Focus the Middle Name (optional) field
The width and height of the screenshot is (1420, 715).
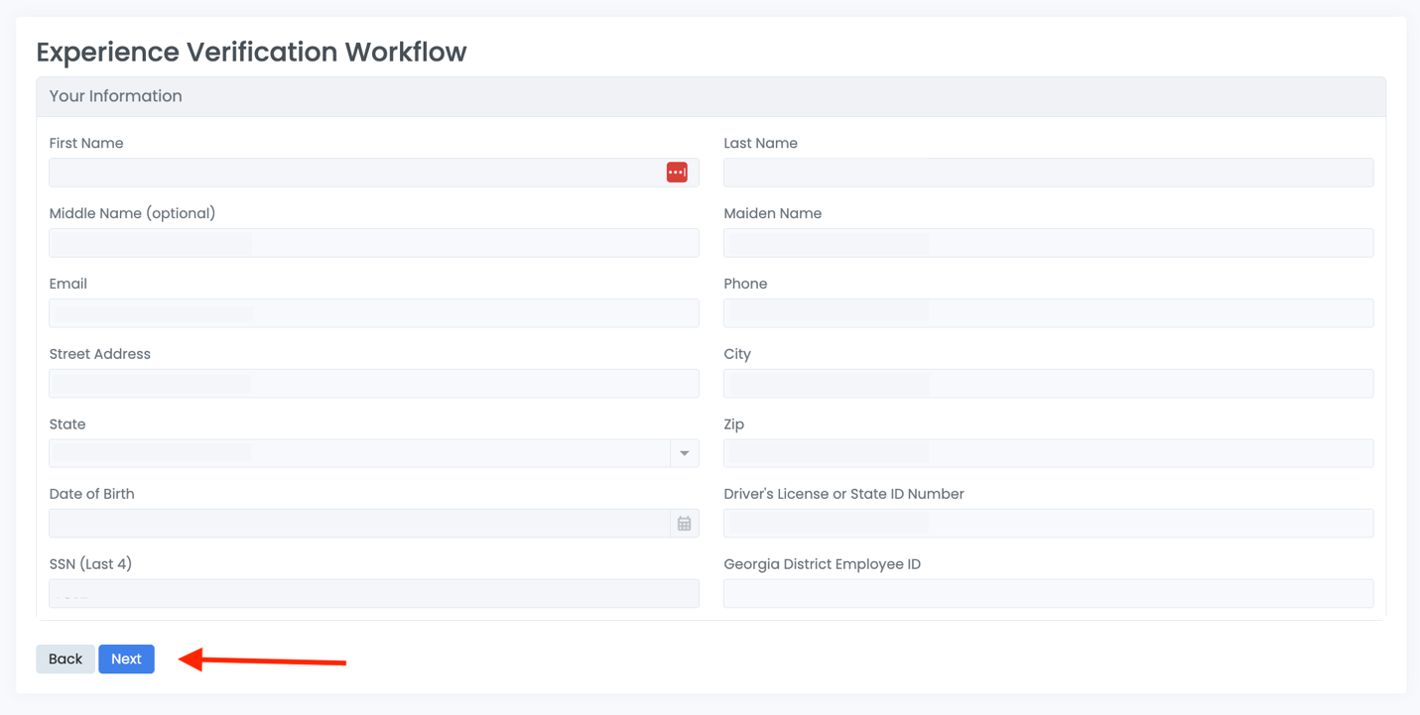tap(373, 242)
